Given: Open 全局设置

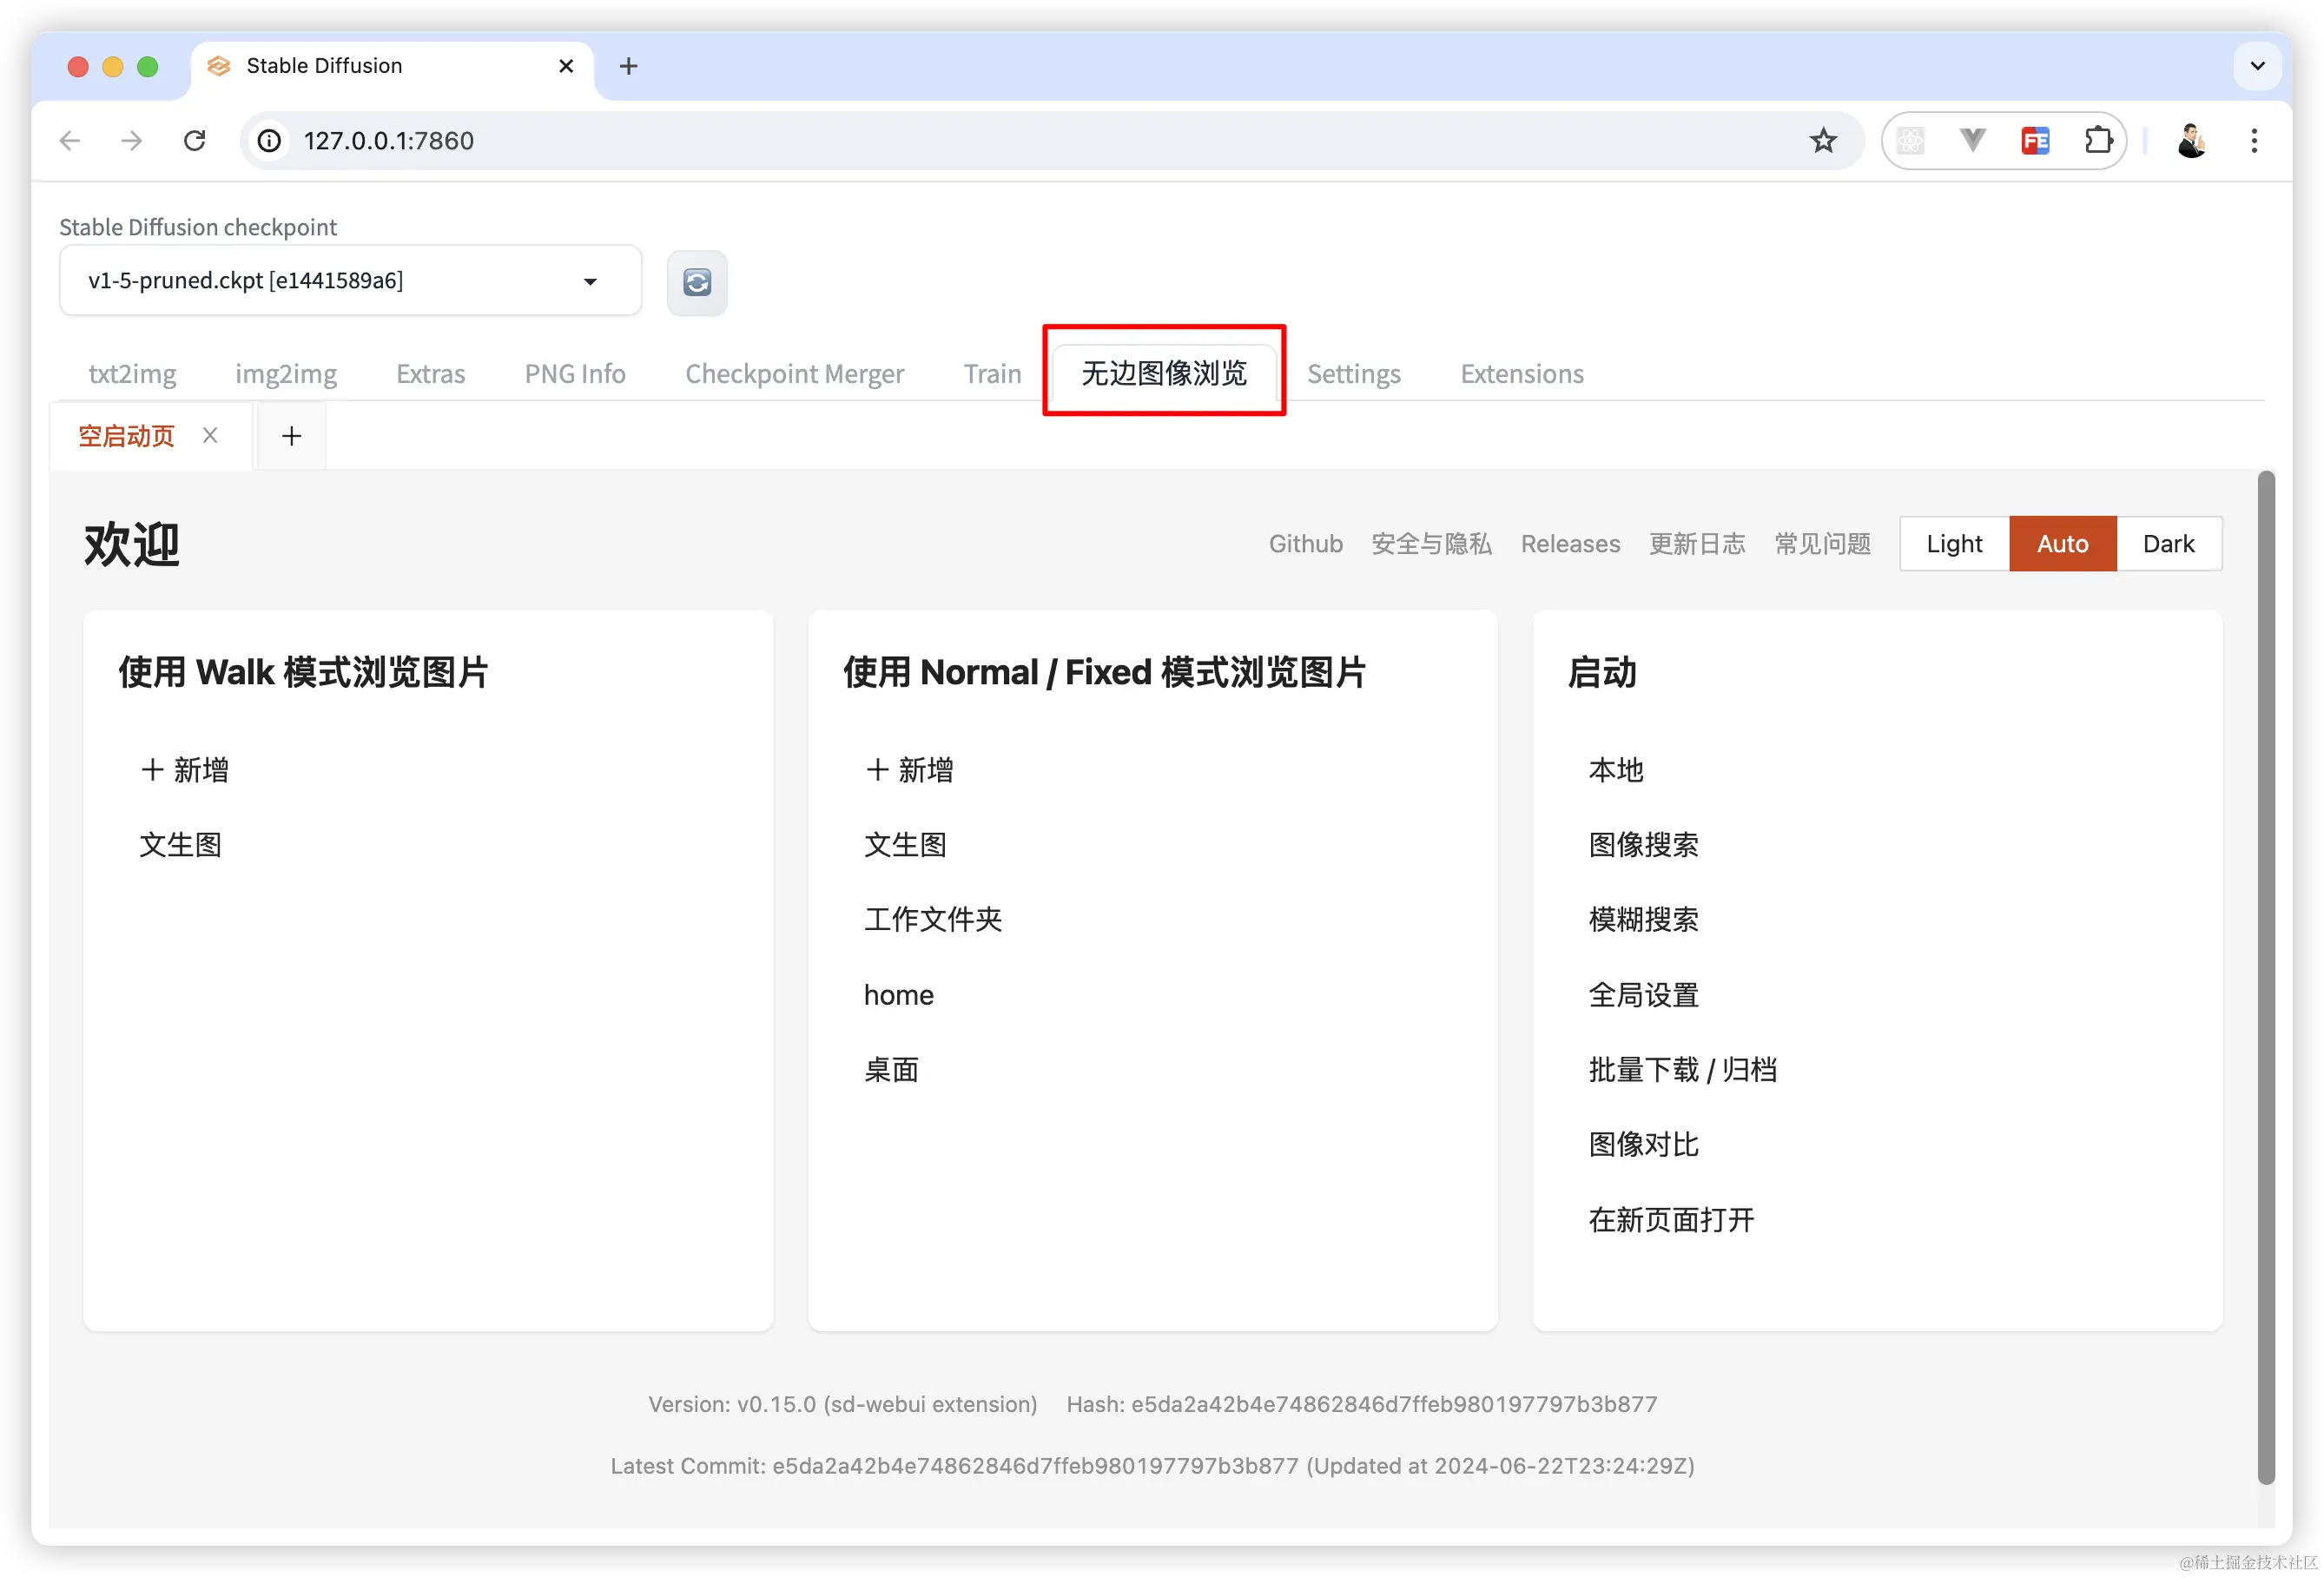Looking at the screenshot, I should click(x=1643, y=995).
